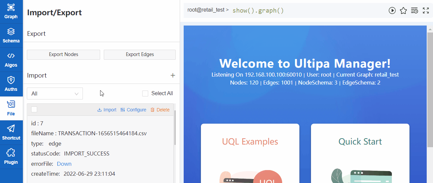Click Export Edges button
Viewport: 433px width, 183px height.
[140, 55]
